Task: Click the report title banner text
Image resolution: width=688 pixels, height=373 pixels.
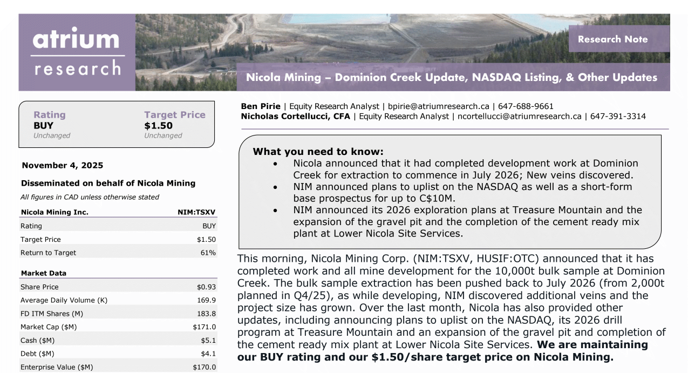Action: click(452, 77)
